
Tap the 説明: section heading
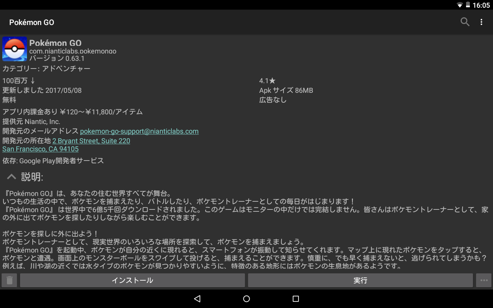[32, 177]
